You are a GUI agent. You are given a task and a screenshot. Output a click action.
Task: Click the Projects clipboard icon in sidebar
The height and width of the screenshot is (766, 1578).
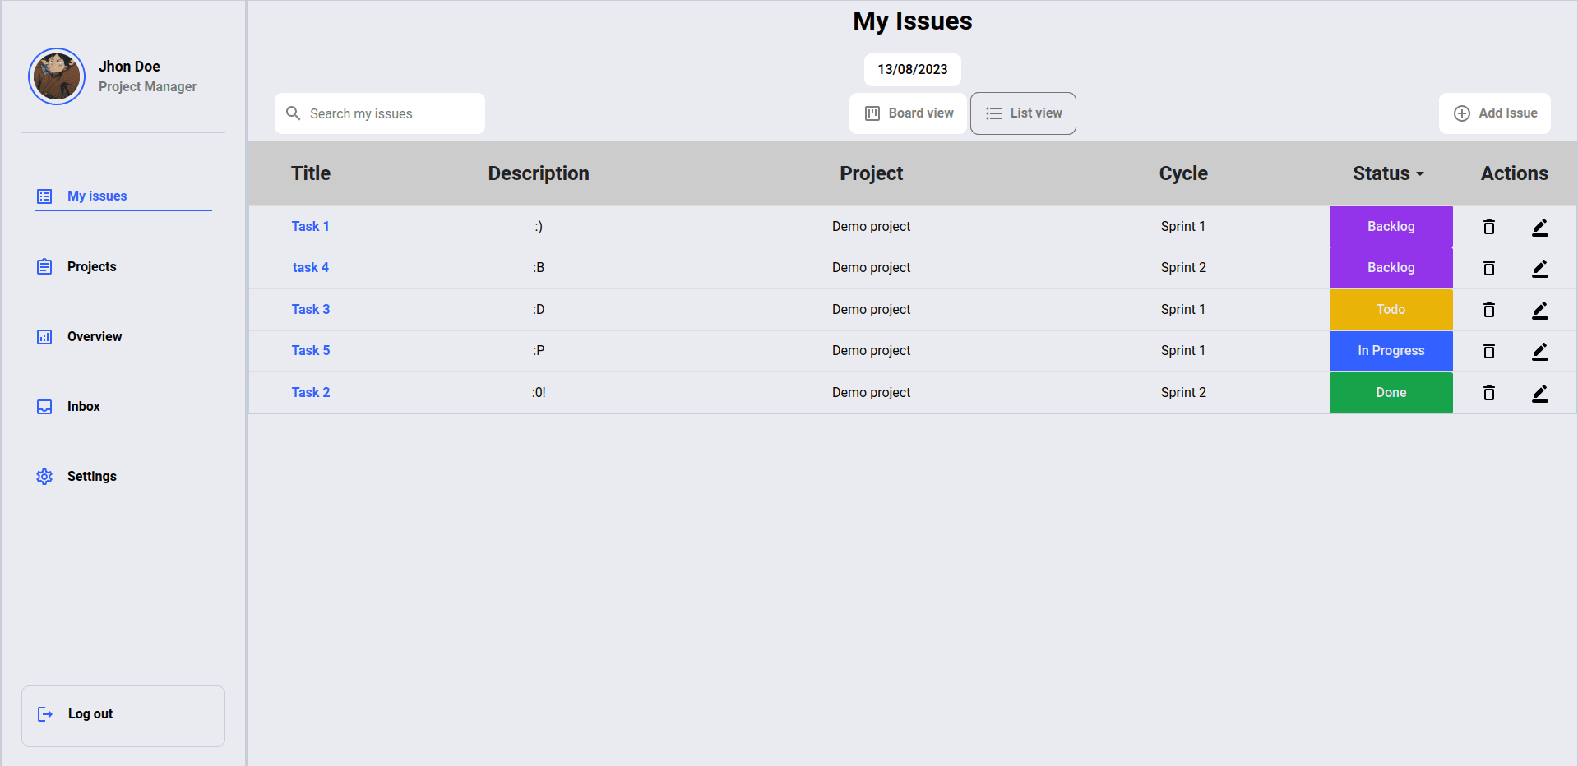coord(44,266)
